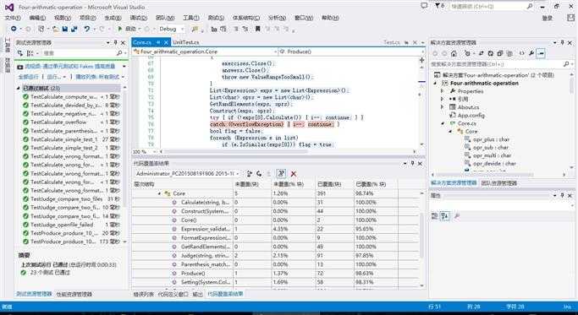Select the Team Explorer tab beside Solution Explorer tab
578x315 pixels.
coord(498,183)
